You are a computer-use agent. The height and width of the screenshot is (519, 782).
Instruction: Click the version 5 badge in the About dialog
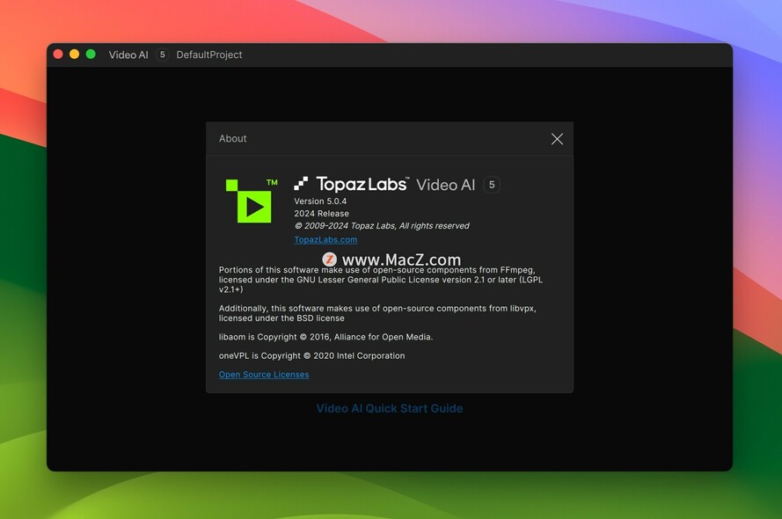coord(492,185)
